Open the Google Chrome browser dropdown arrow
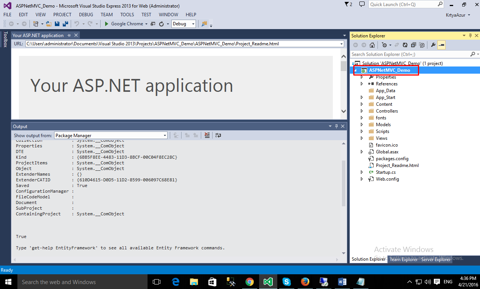 pos(146,24)
